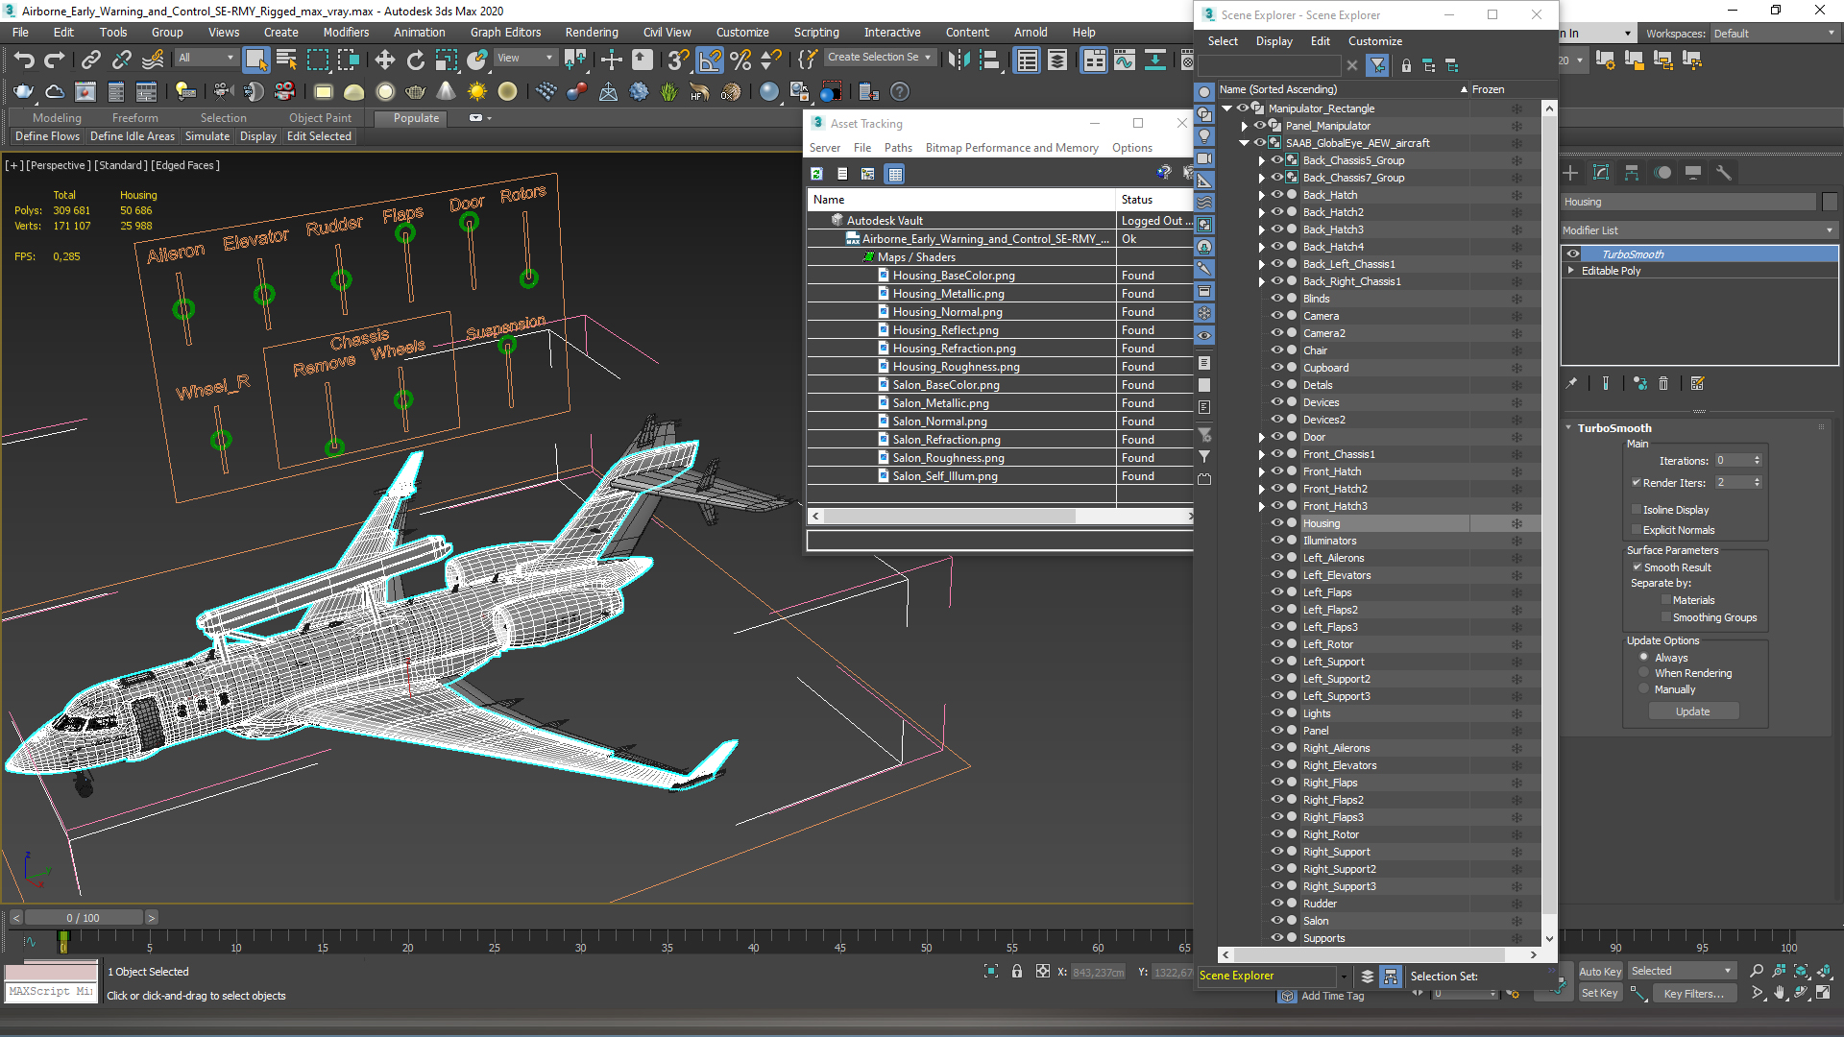This screenshot has height=1037, width=1844.
Task: Toggle the Smooth Result checkbox
Action: point(1637,567)
